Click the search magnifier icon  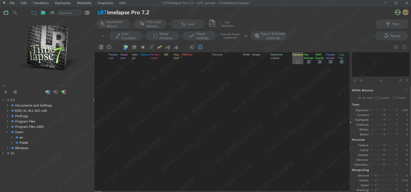pos(15,13)
